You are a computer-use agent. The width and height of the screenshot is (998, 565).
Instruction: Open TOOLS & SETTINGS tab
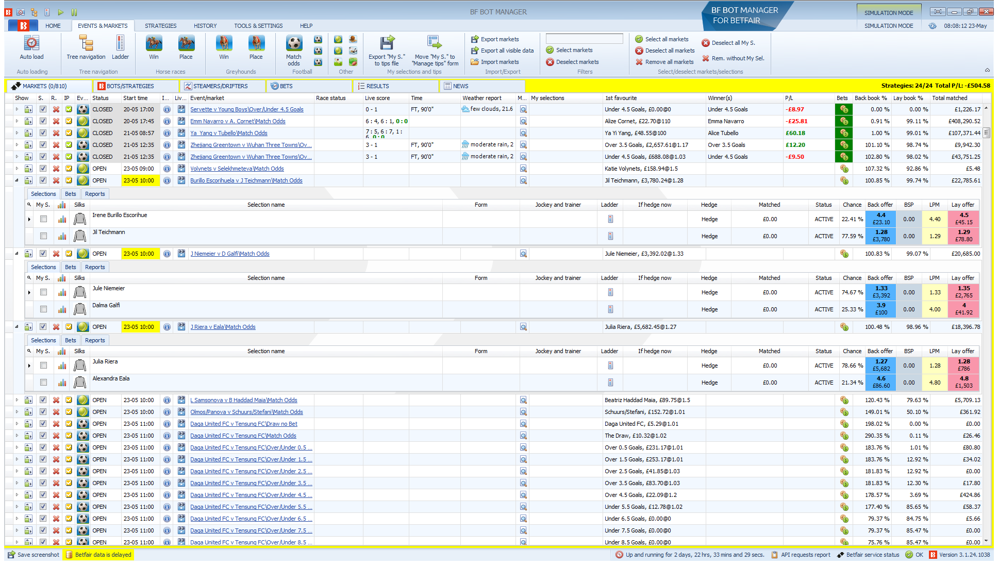pos(258,26)
